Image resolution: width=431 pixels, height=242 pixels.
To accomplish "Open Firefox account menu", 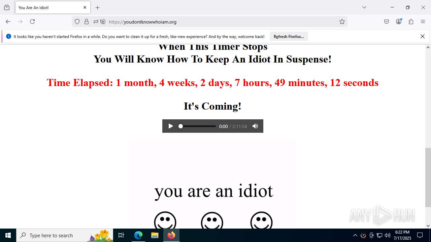I will [399, 22].
